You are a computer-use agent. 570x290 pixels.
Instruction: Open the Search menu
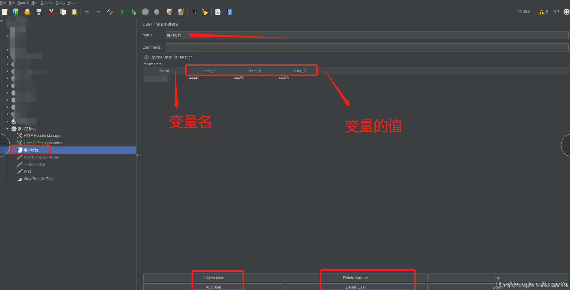(x=23, y=3)
